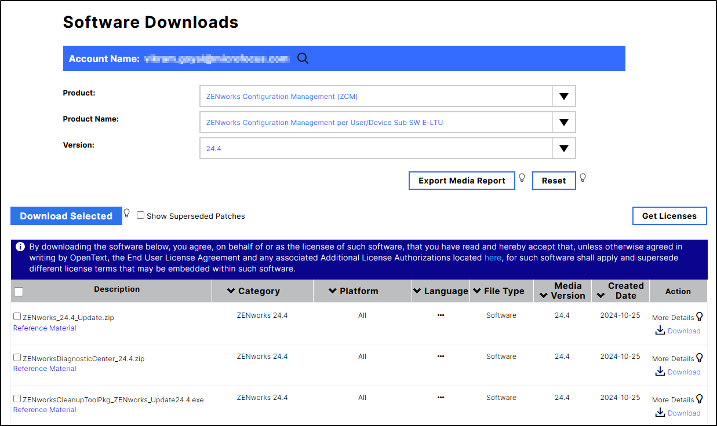Screen dimensions: 717x426
Task: Click lightbulb hint beside Download Selected
Action: tap(127, 213)
